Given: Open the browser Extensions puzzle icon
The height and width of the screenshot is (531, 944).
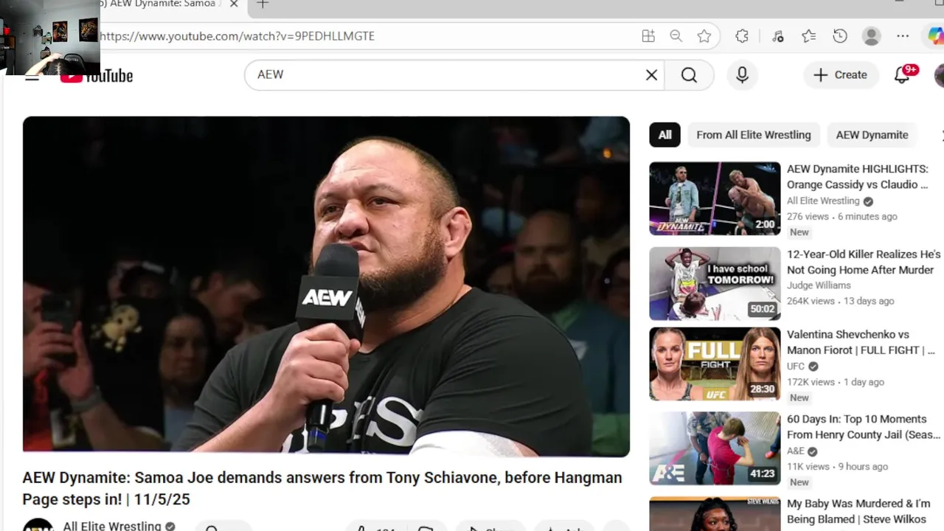Looking at the screenshot, I should tap(742, 36).
